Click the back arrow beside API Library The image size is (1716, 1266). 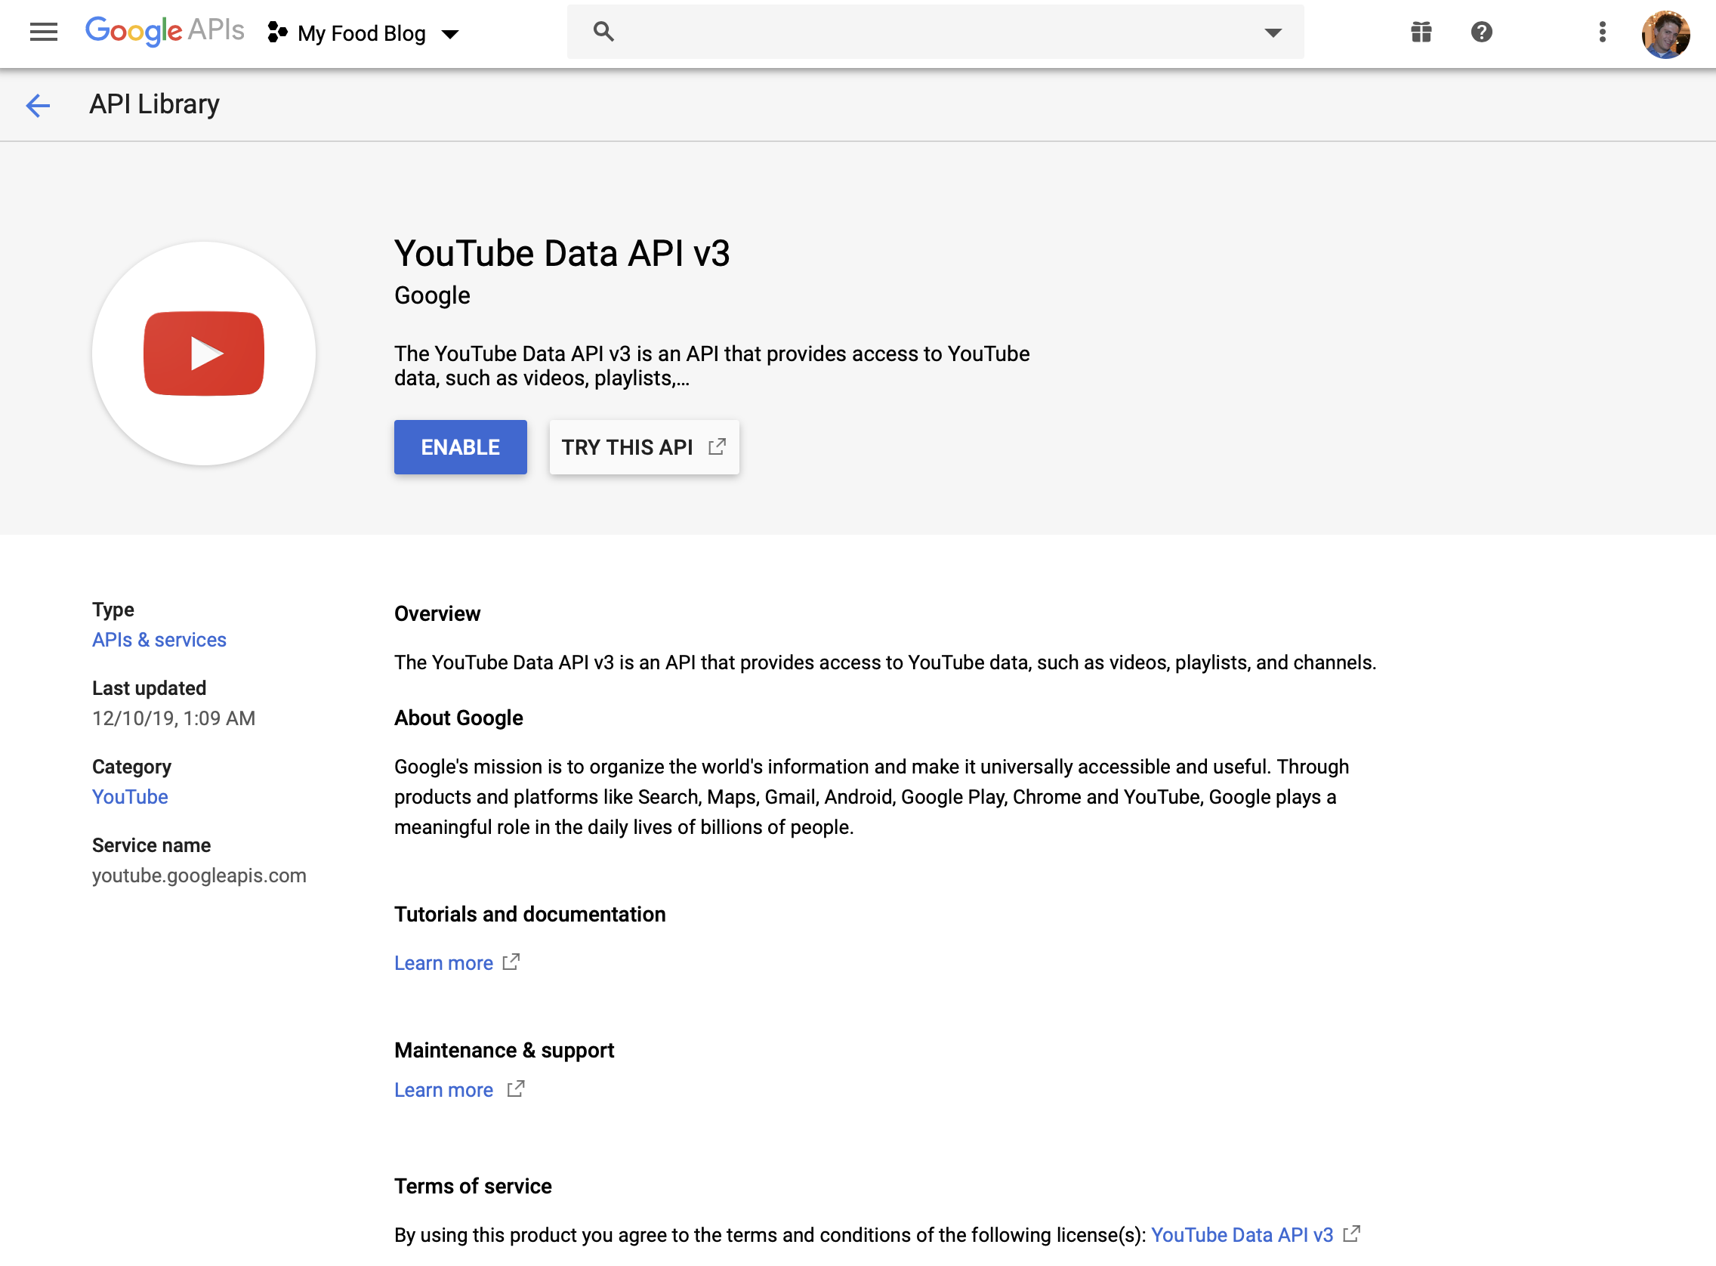tap(38, 105)
